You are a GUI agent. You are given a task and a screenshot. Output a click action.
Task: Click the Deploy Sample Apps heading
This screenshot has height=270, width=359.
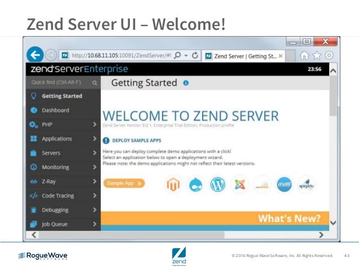pyautogui.click(x=137, y=140)
